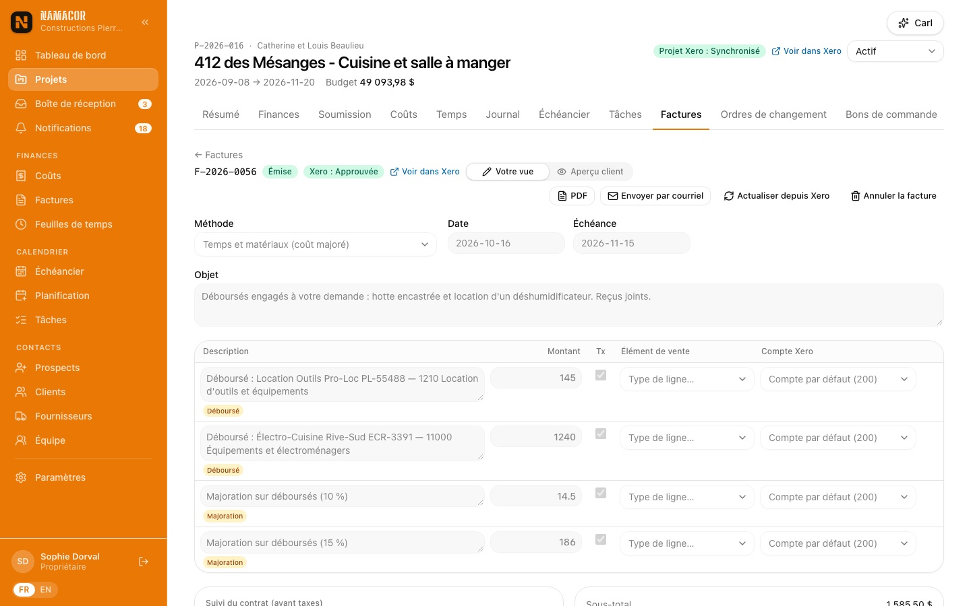Click the Objet text area
The image size is (971, 606).
click(x=569, y=305)
